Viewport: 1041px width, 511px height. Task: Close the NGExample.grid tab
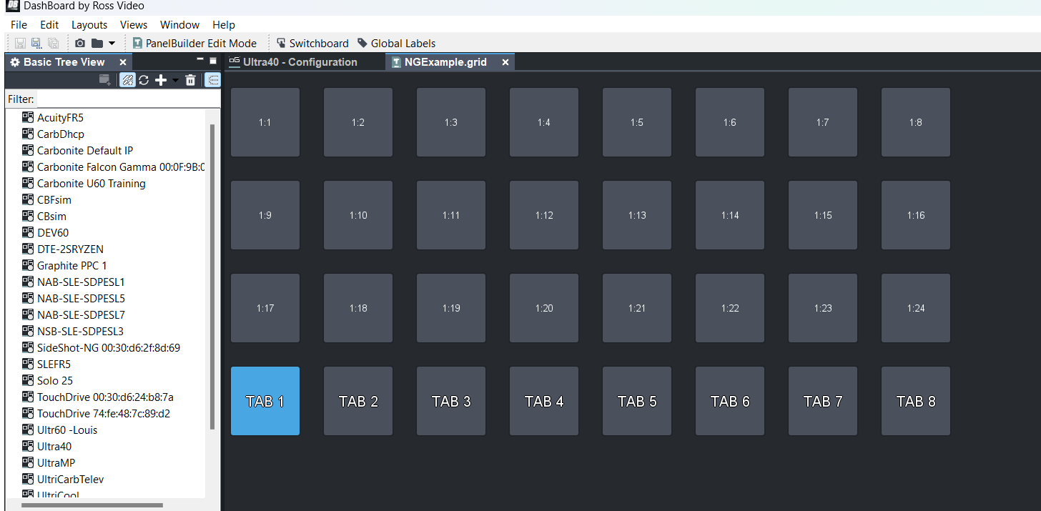(x=505, y=62)
